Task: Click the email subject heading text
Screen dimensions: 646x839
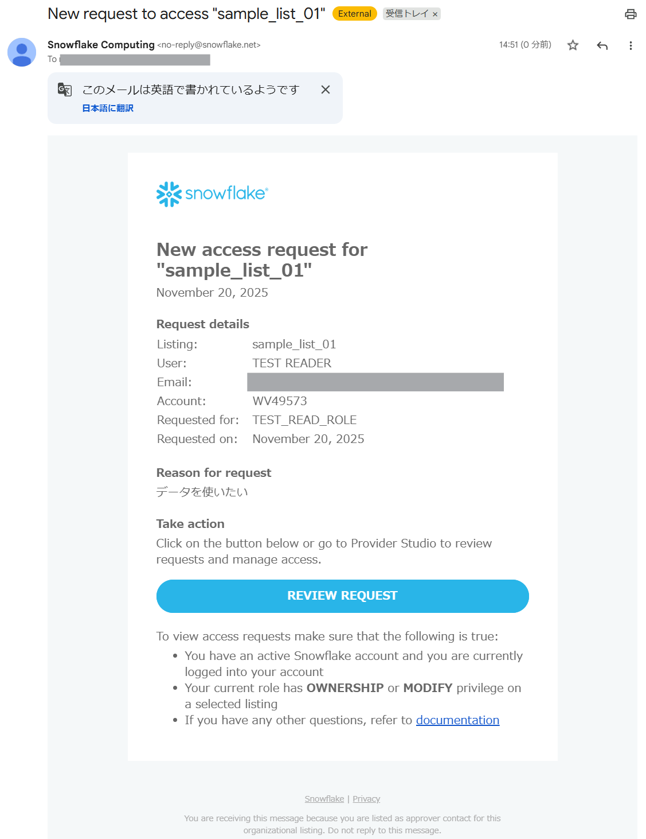Action: click(x=186, y=14)
